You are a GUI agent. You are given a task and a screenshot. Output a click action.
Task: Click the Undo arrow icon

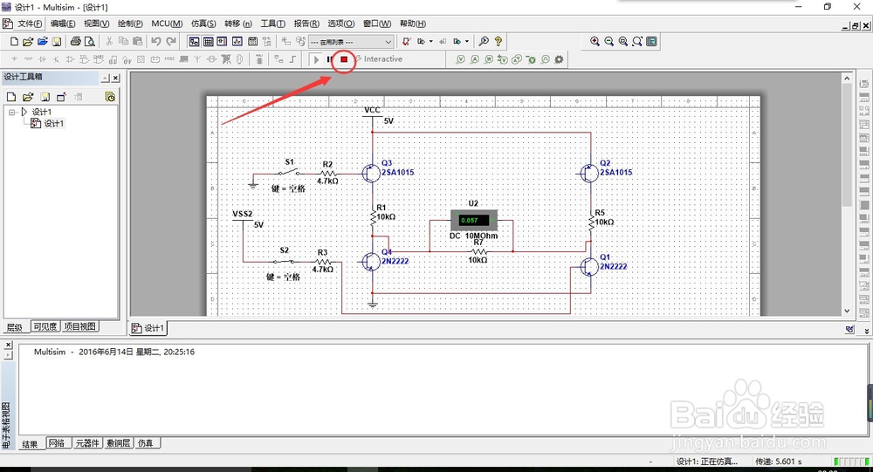tap(155, 41)
